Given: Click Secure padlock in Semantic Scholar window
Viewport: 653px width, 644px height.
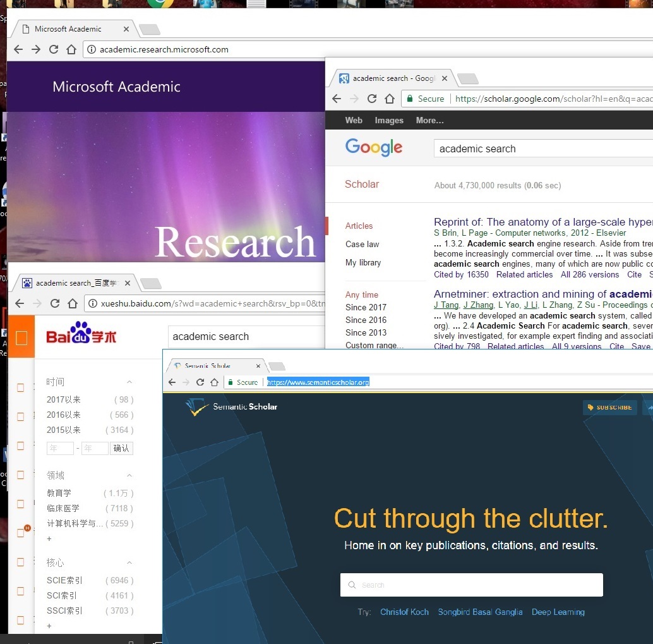Looking at the screenshot, I should (231, 382).
